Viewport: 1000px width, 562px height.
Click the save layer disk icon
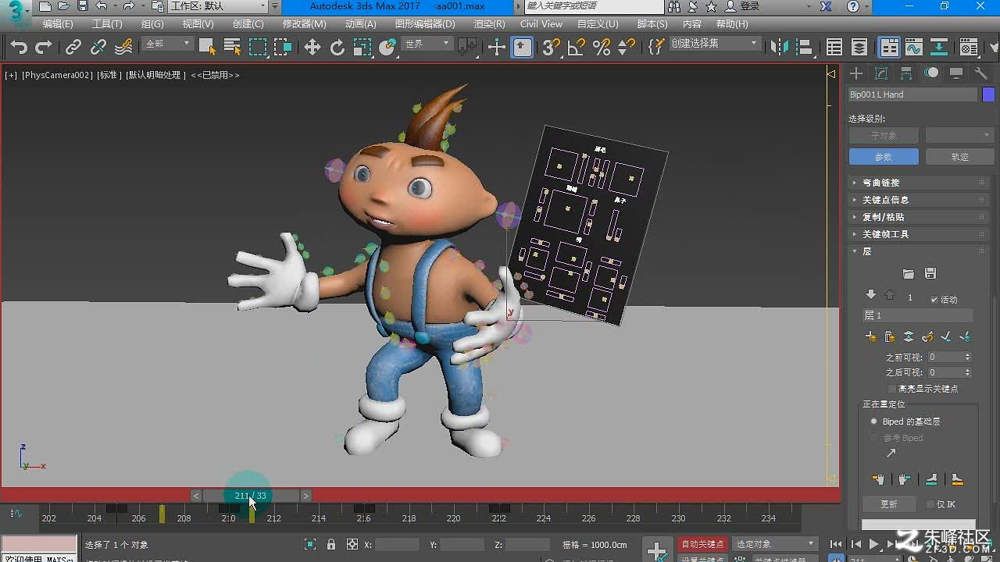pyautogui.click(x=930, y=274)
